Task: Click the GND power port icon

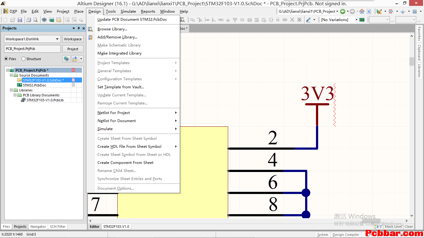Action: pyautogui.click(x=228, y=20)
